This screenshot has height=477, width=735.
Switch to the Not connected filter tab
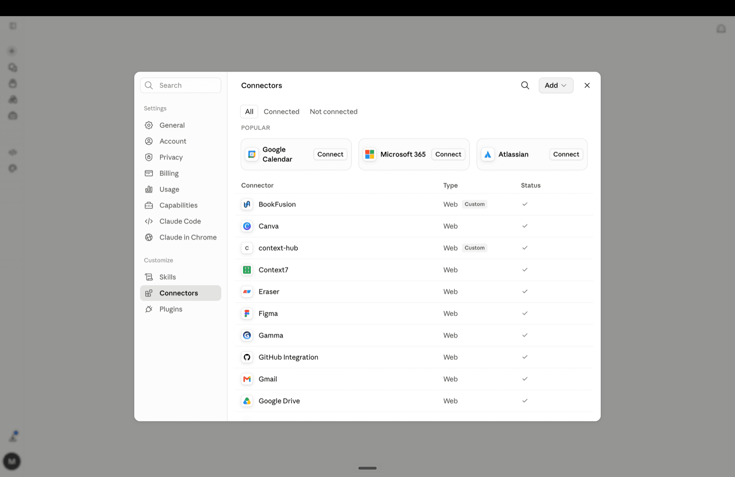(x=334, y=112)
